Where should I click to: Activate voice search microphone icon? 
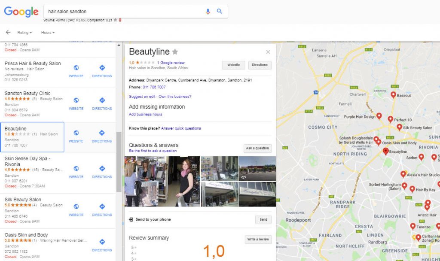pyautogui.click(x=208, y=12)
